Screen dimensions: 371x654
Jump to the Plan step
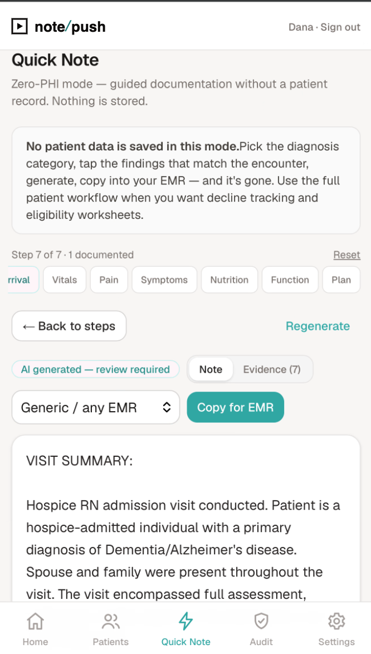point(341,280)
